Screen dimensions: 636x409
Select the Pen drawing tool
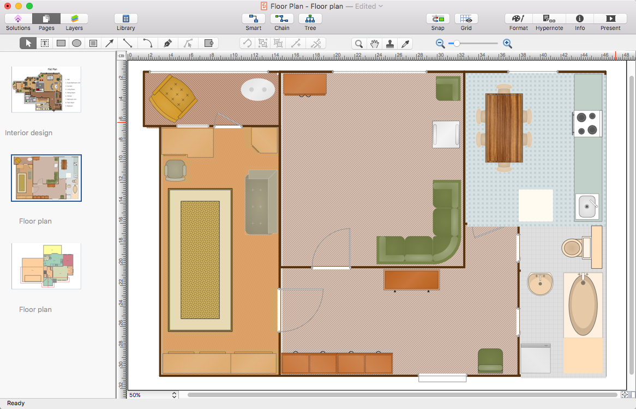click(168, 43)
